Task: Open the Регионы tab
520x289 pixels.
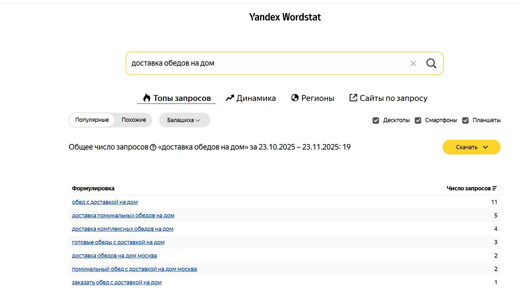Action: [x=313, y=98]
